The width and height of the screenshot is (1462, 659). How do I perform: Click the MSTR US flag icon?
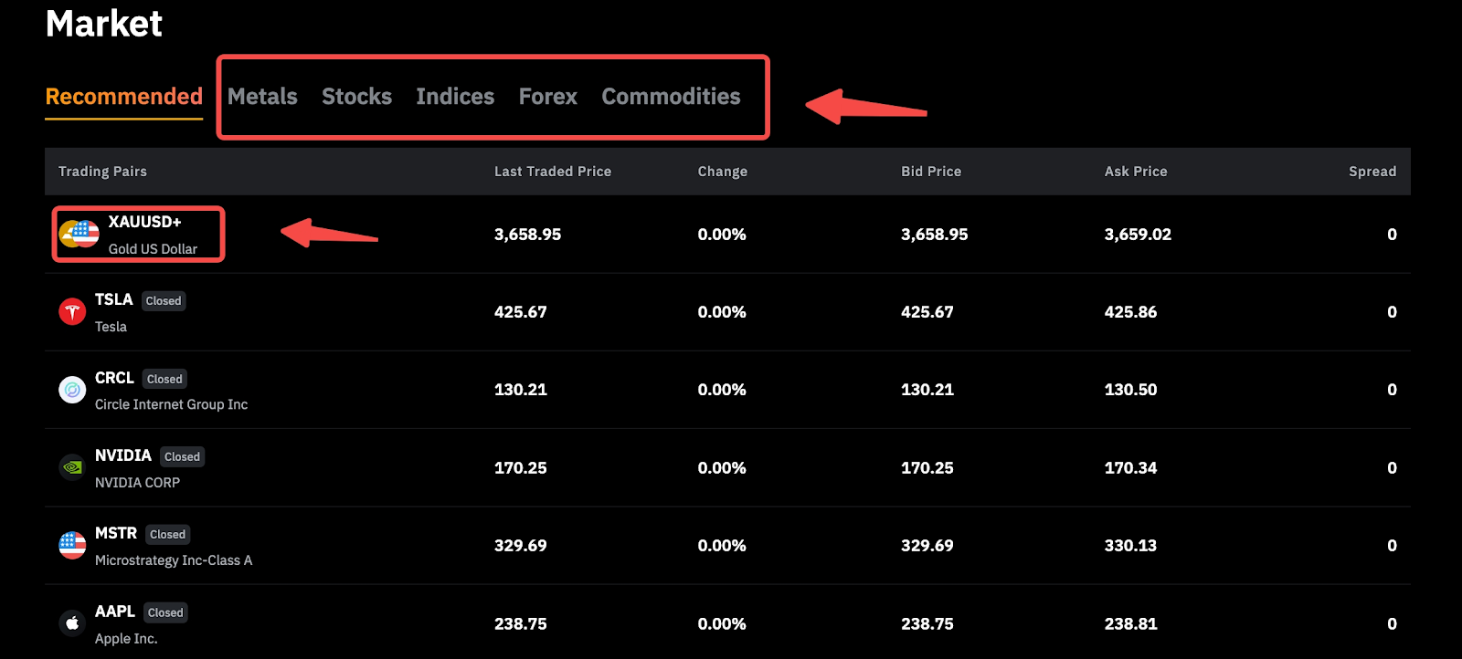[x=72, y=546]
